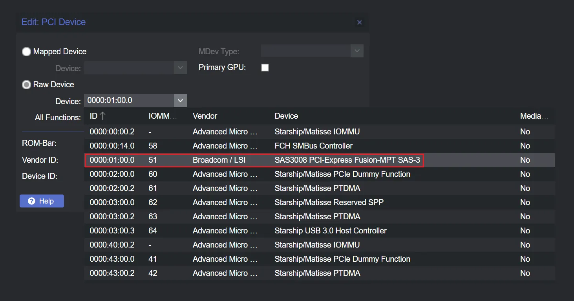Image resolution: width=574 pixels, height=301 pixels.
Task: Open the Raw Device dropdown arrow
Action: click(x=180, y=101)
